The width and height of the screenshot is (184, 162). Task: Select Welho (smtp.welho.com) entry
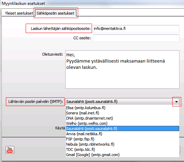coord(123,123)
